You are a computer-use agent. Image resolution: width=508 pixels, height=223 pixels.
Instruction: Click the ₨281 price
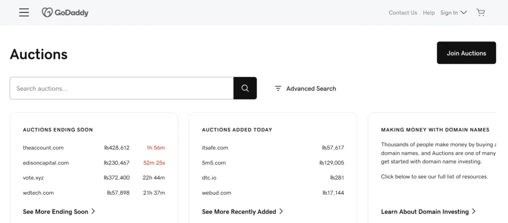pyautogui.click(x=337, y=178)
